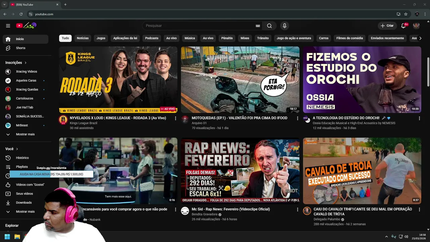Viewport: 430px width, 242px height.
Task: Open Downloads in sidebar
Action: [x=26, y=203]
